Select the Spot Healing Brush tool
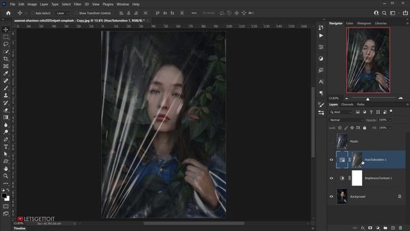 click(6, 81)
